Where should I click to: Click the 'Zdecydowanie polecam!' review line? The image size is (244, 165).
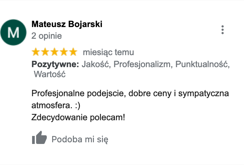point(78,117)
